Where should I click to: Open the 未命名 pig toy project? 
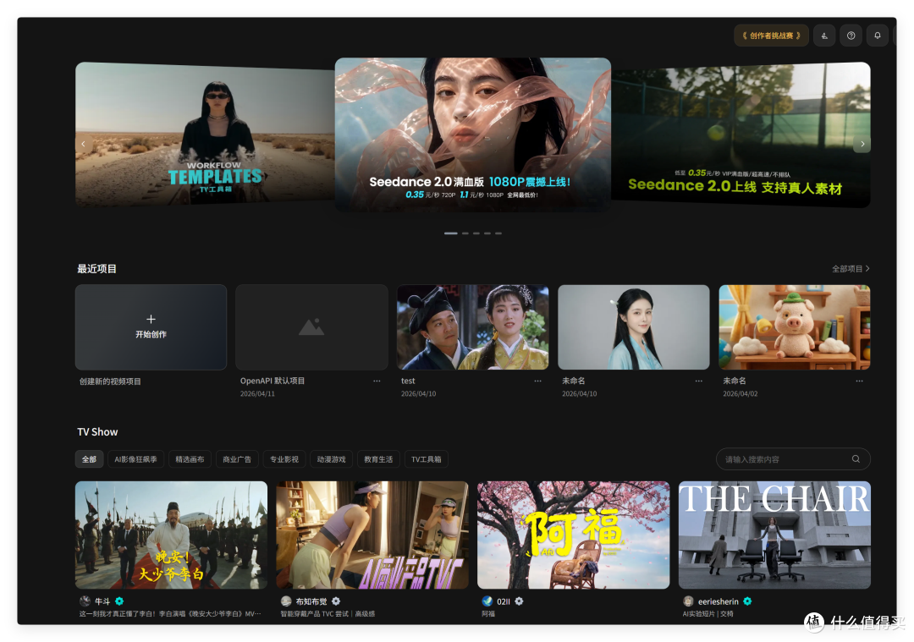pos(795,326)
